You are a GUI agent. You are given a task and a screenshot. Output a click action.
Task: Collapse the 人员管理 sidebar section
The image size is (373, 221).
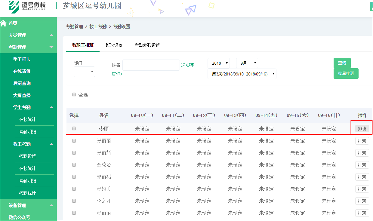pos(28,35)
